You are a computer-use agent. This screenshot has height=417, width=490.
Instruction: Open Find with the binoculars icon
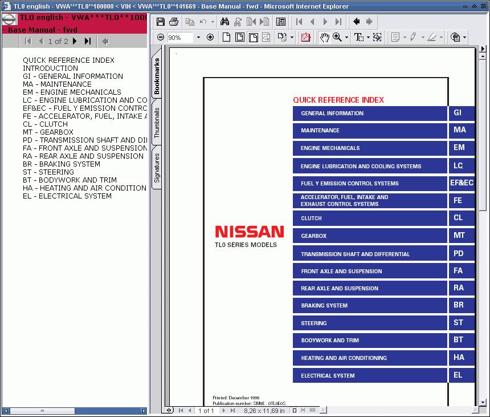[x=224, y=22]
